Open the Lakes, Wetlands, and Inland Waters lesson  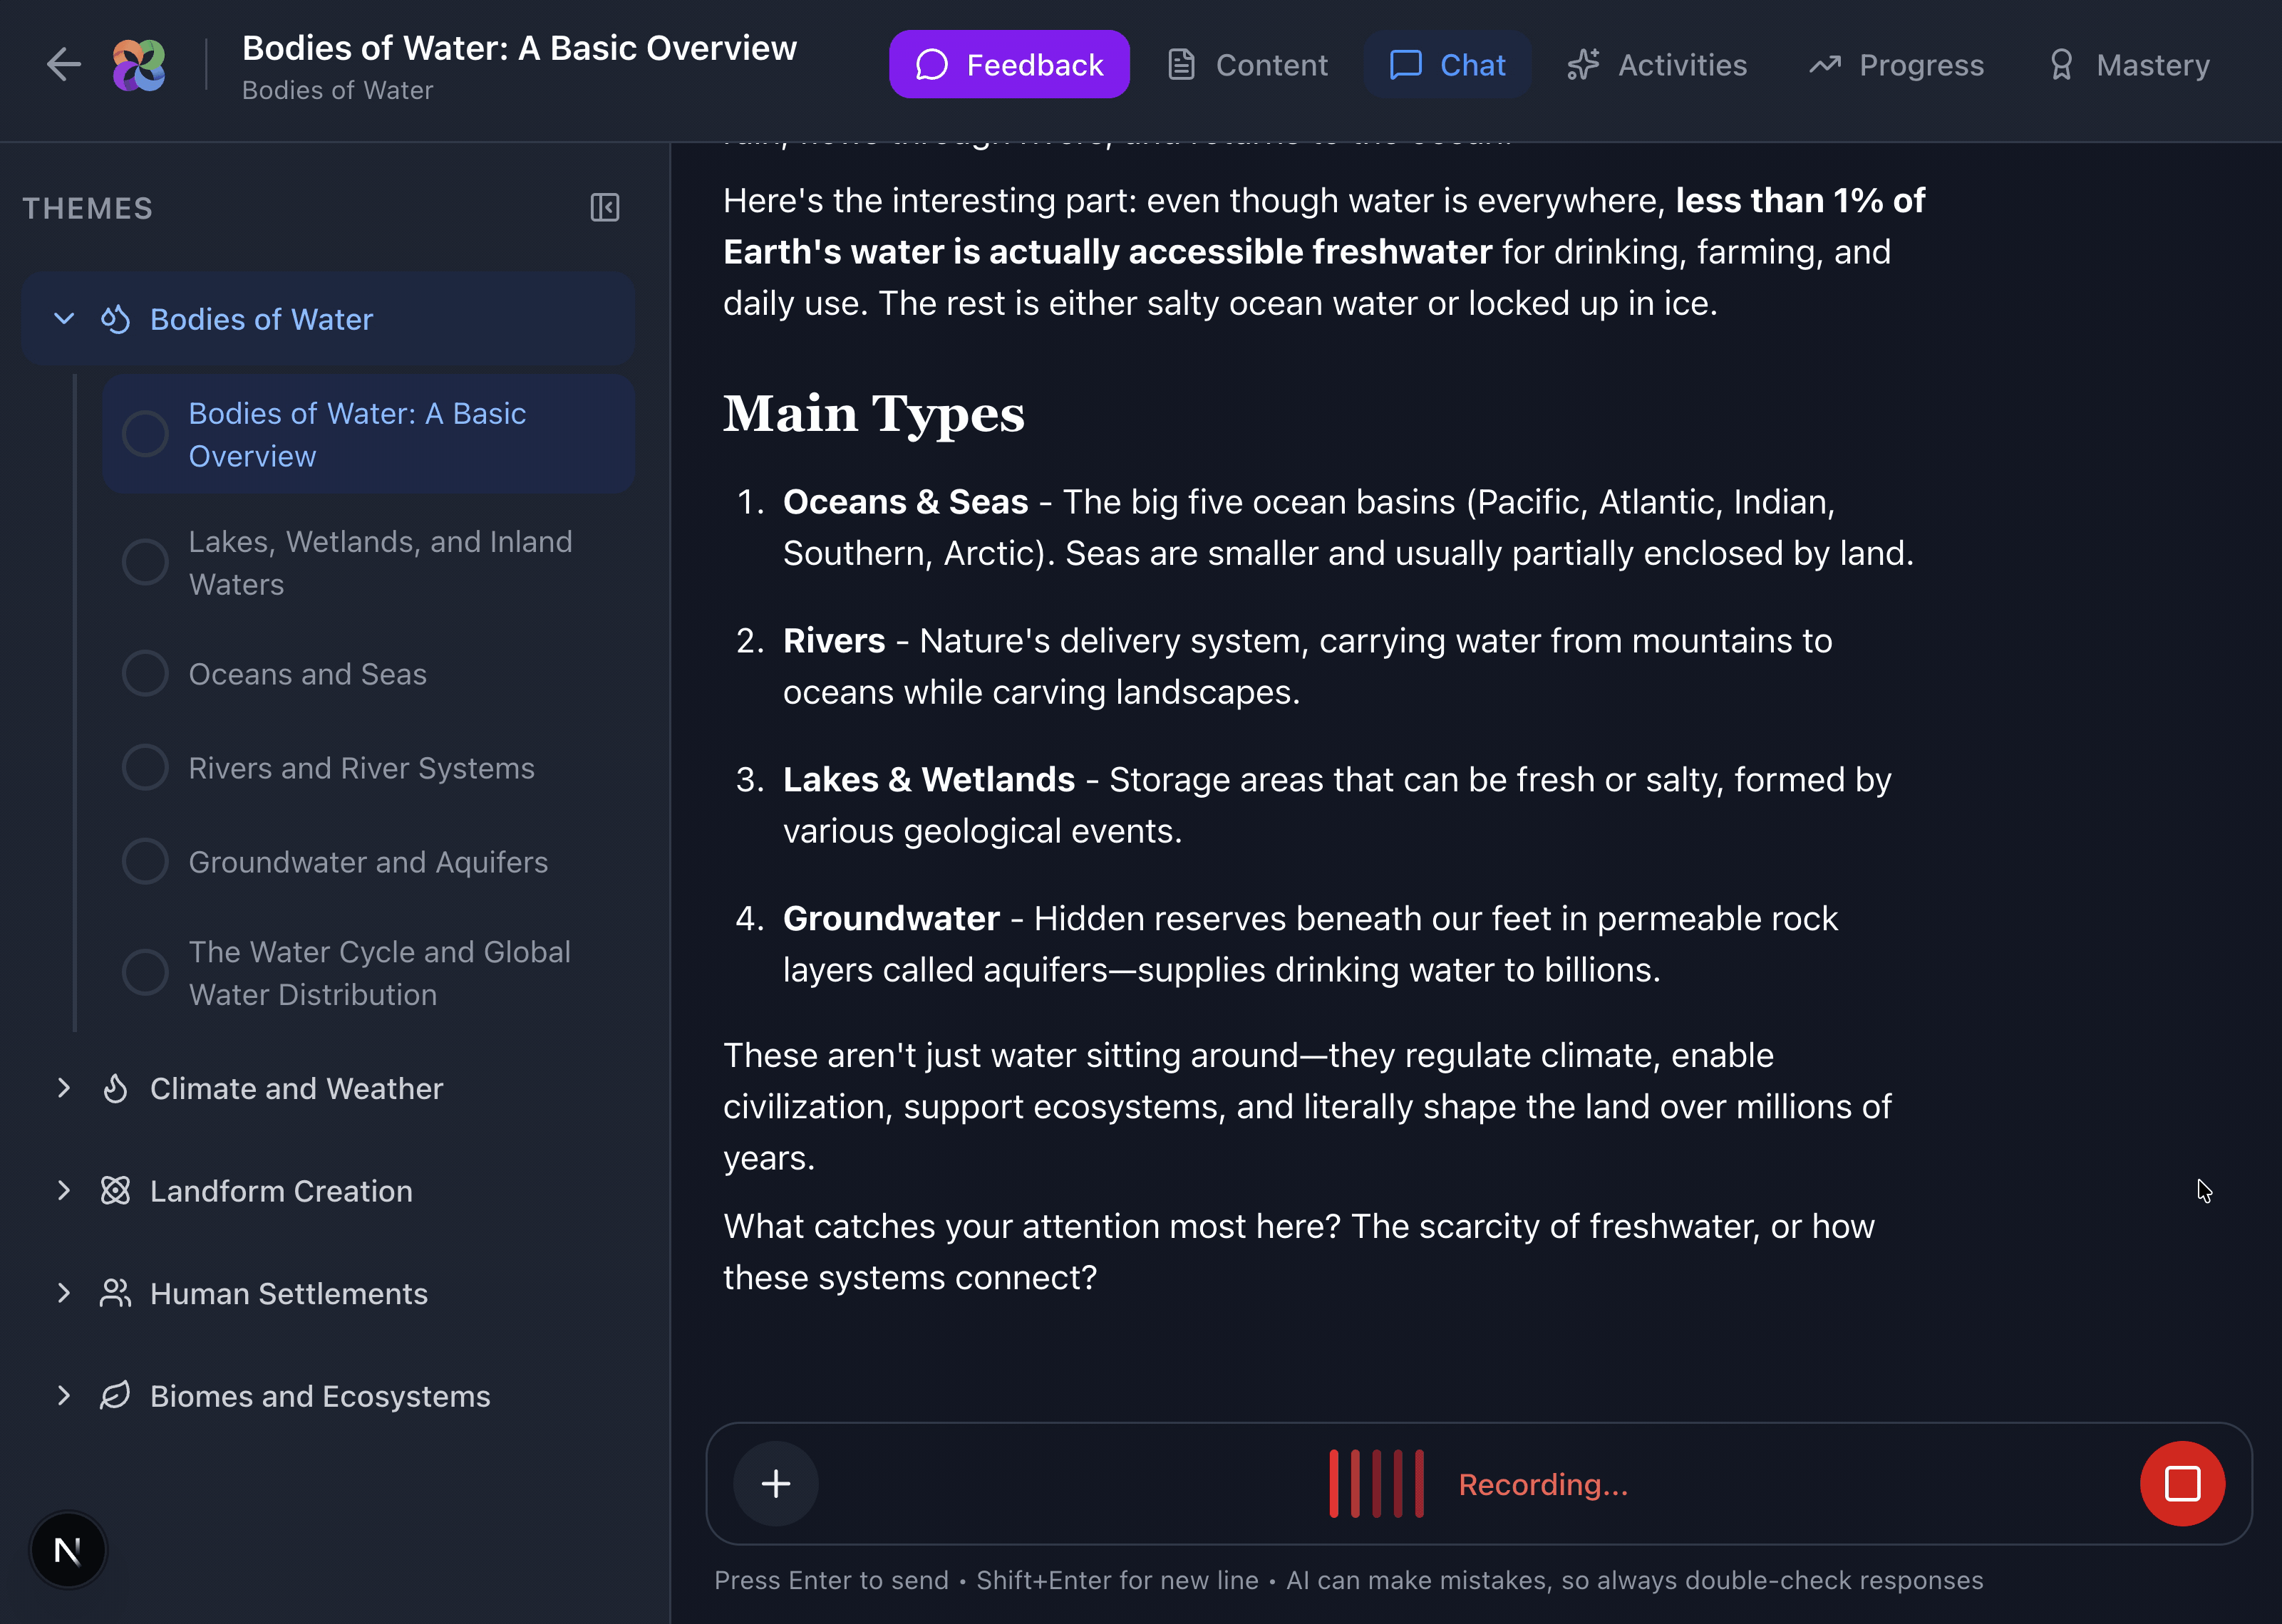click(380, 562)
